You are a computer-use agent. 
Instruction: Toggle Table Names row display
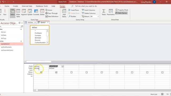[121, 13]
